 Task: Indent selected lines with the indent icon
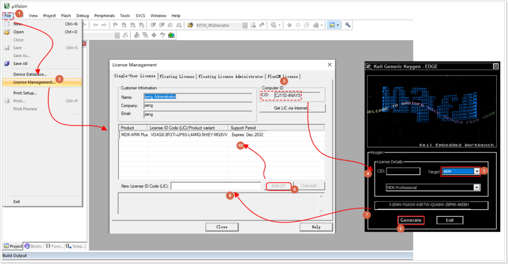pos(153,25)
